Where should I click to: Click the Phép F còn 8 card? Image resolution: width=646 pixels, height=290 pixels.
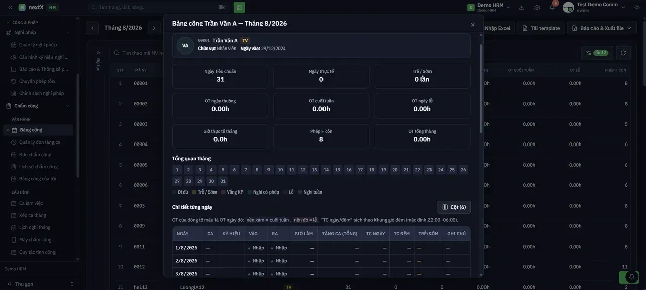[x=321, y=136]
